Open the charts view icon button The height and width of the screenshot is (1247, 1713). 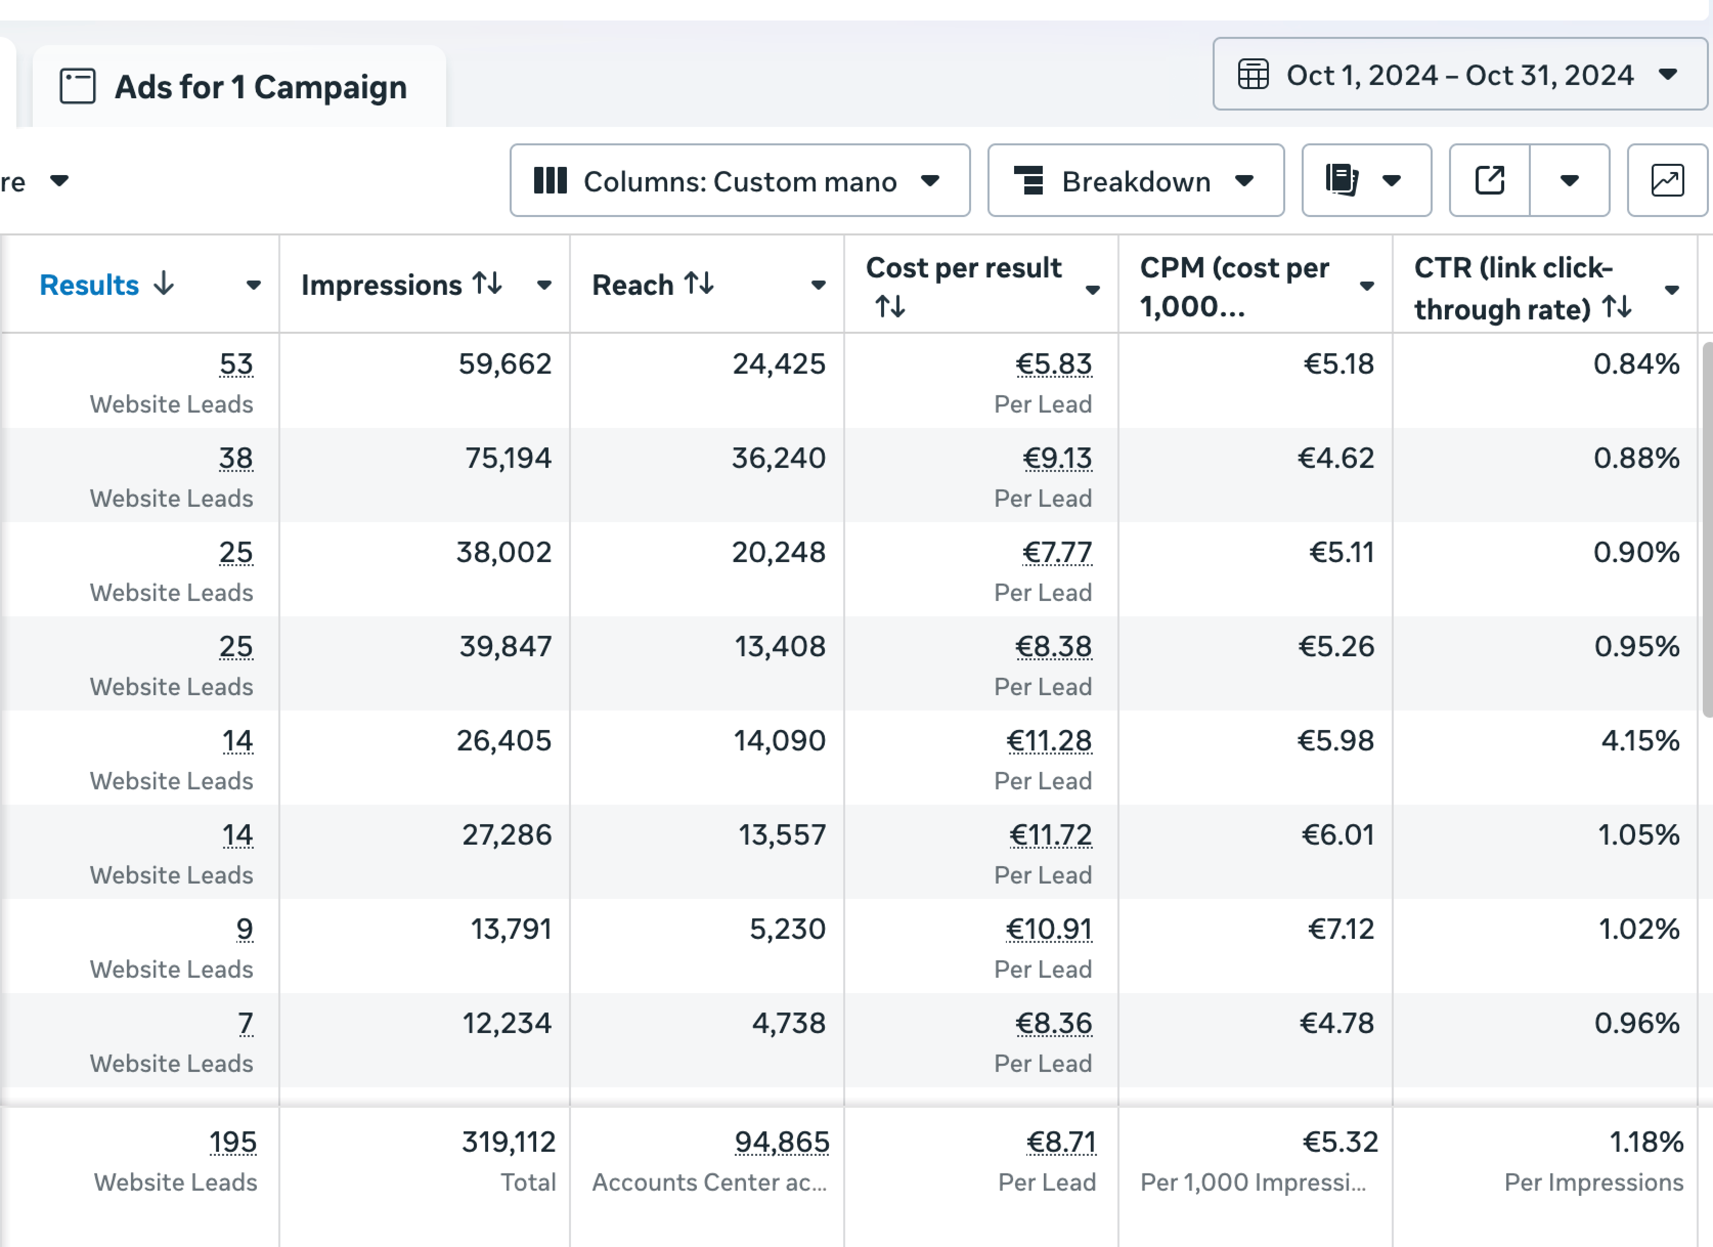point(1667,181)
